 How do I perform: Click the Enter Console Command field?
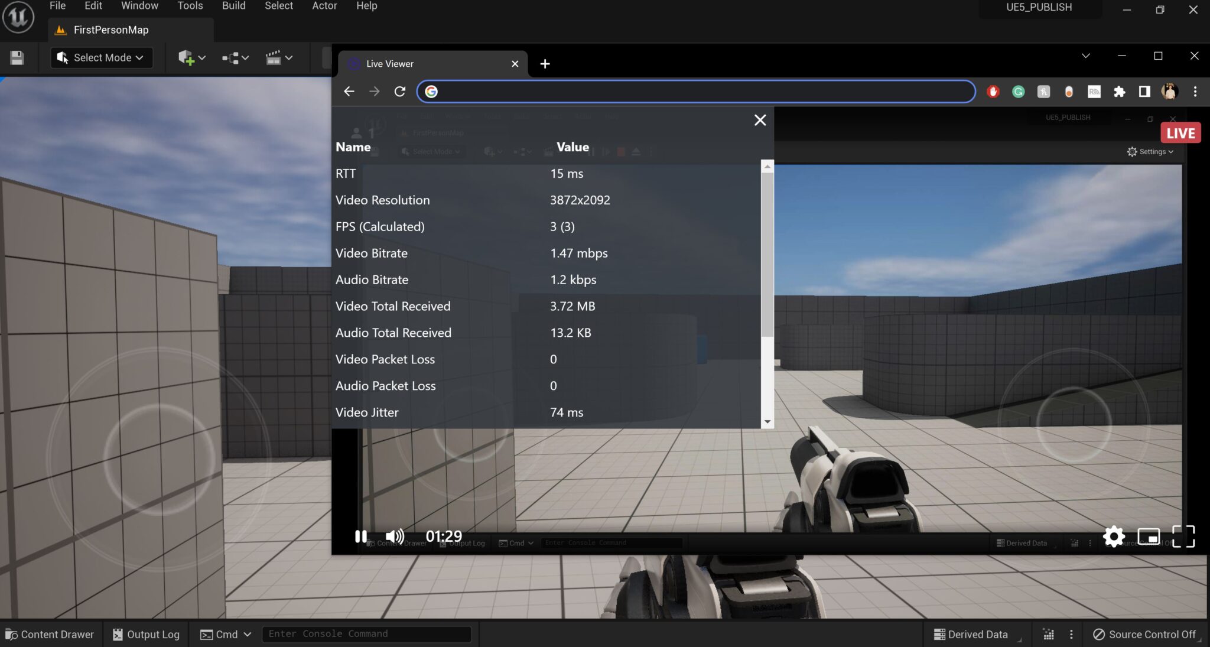[366, 634]
